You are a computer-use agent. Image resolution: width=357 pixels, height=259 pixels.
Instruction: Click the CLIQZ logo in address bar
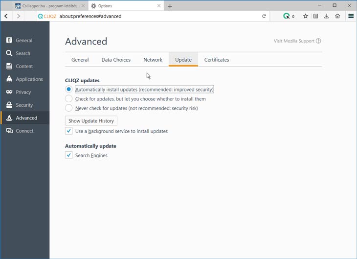(47, 16)
